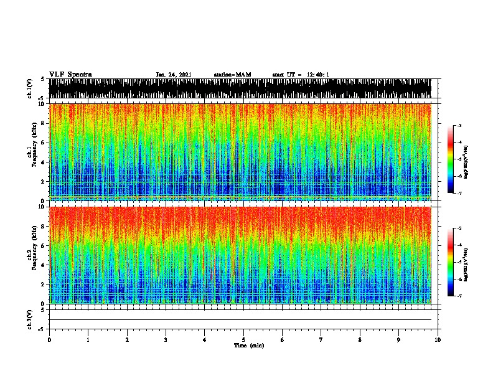The image size is (493, 381).
Task: Click the "-7" label on lower colorbar
Action: (x=459, y=296)
